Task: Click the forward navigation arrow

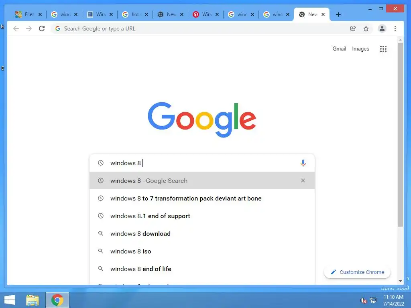Action: [x=29, y=28]
